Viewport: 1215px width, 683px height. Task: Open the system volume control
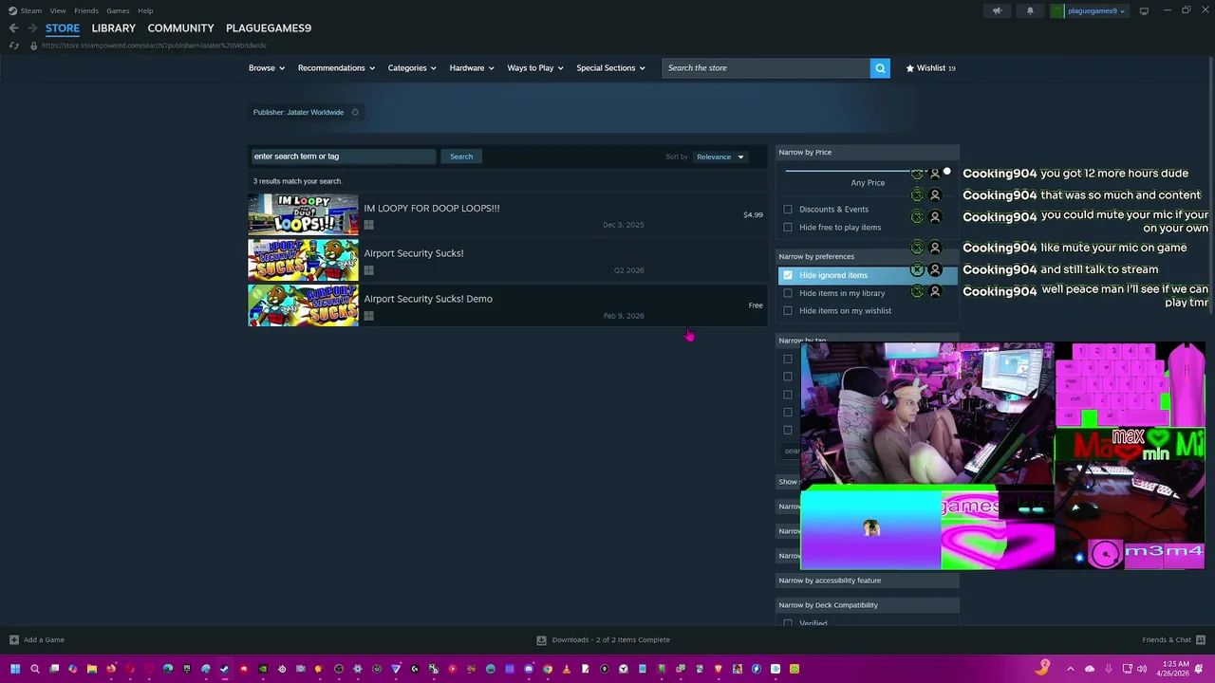click(1142, 669)
